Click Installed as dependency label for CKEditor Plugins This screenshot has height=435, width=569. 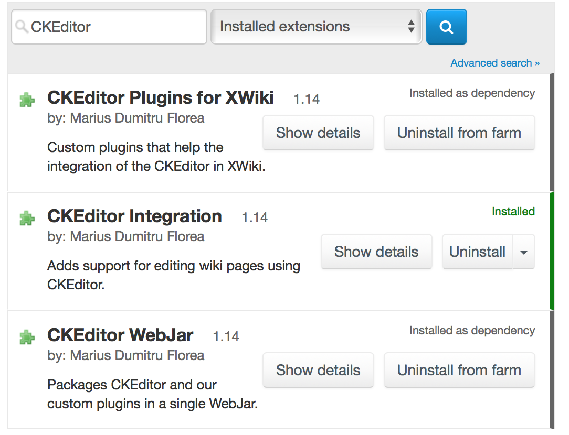(x=472, y=93)
